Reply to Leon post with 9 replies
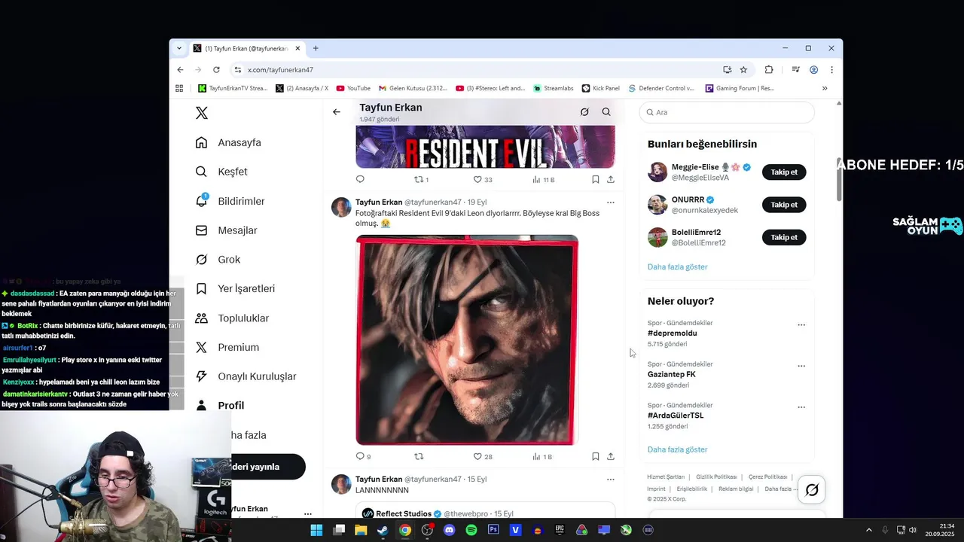Screen dimensions: 964x542 pyautogui.click(x=363, y=456)
